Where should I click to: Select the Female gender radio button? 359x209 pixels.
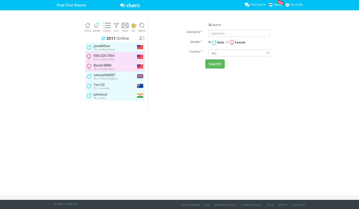tap(228, 42)
